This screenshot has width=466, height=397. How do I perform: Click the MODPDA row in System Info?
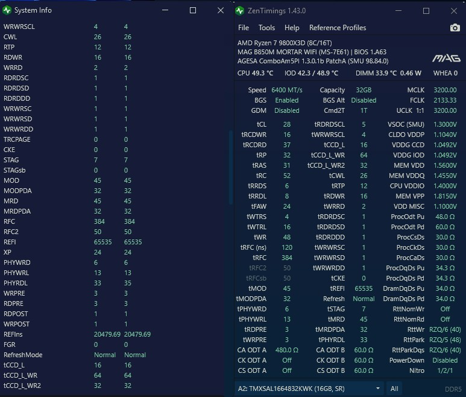(x=68, y=191)
